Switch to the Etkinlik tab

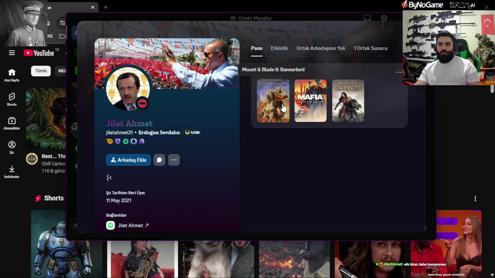click(279, 48)
